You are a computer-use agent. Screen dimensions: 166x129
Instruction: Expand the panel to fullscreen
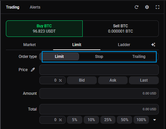click(x=157, y=7)
